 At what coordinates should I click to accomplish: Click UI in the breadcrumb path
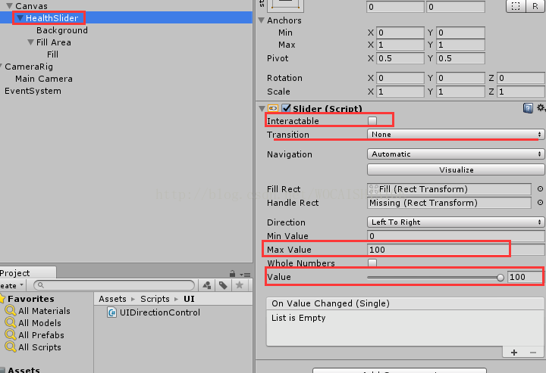tap(189, 299)
